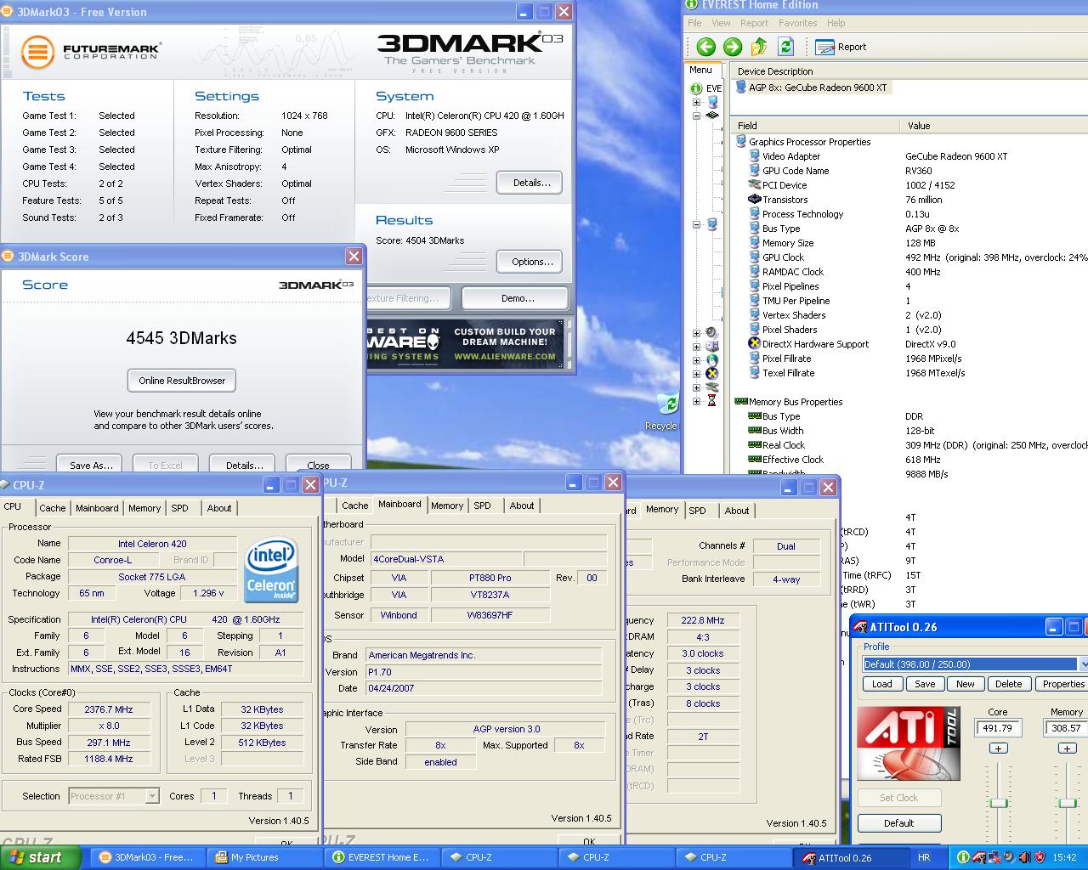This screenshot has height=870, width=1088.
Task: Click the Futuremark Corporation logo
Action: point(90,52)
